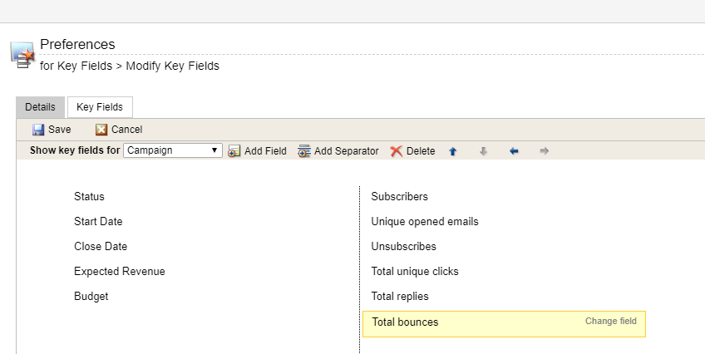The width and height of the screenshot is (705, 354).
Task: Select the Start Date field
Action: coord(98,222)
